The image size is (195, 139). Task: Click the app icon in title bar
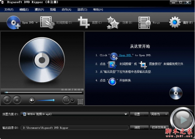2,2
